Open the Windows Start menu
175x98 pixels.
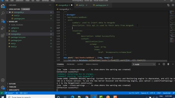[x=3, y=97]
